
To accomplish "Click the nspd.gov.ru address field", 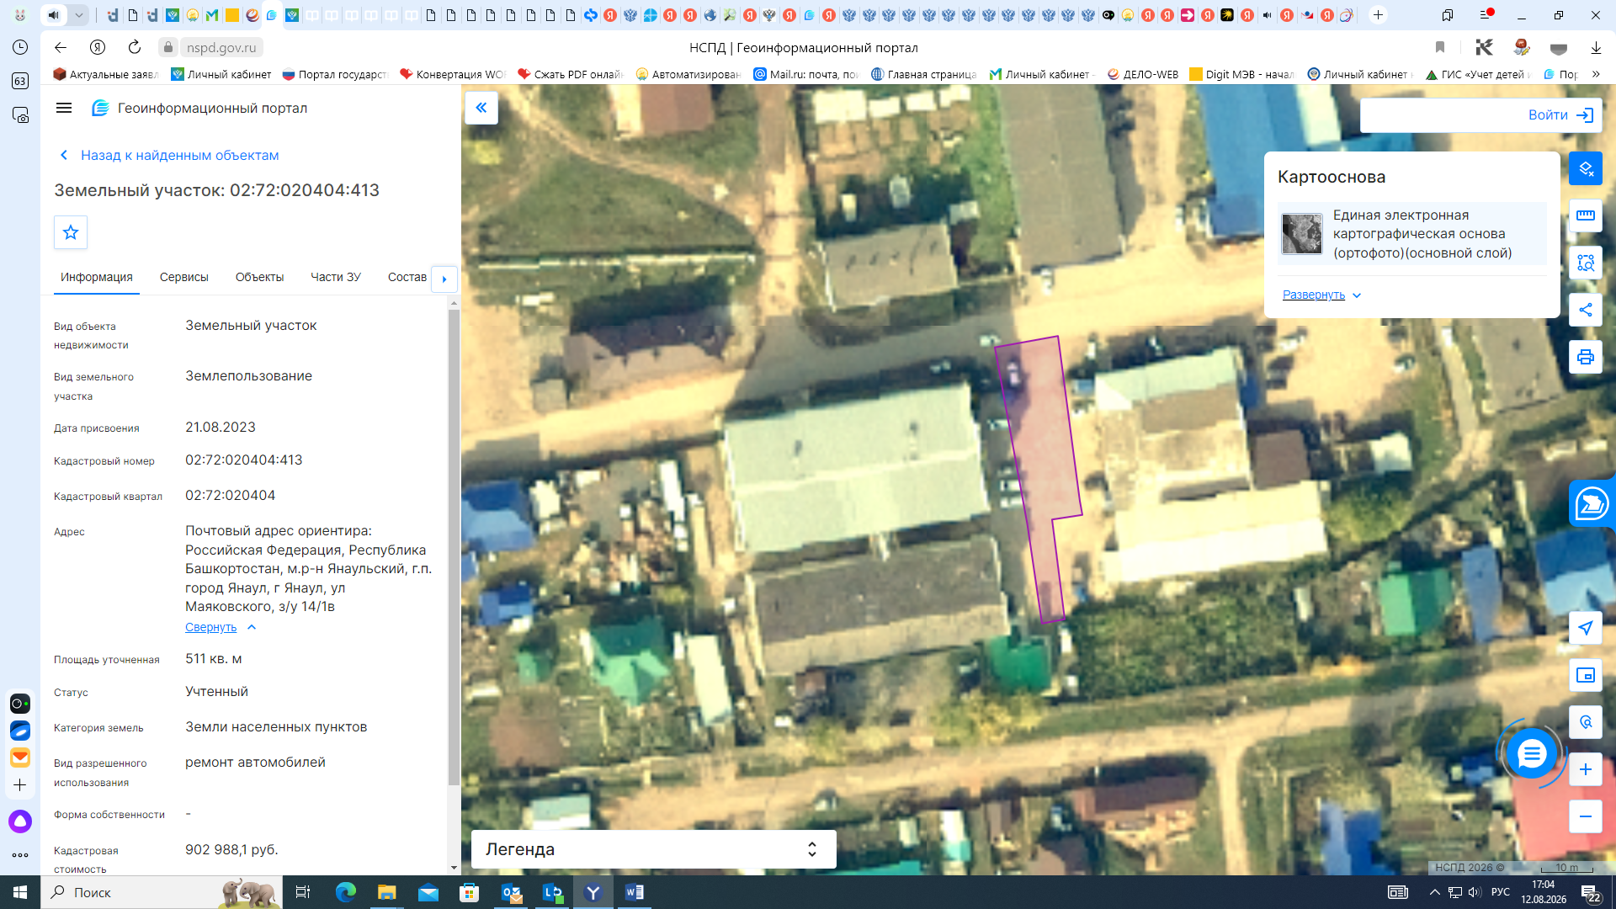I will click(x=221, y=47).
